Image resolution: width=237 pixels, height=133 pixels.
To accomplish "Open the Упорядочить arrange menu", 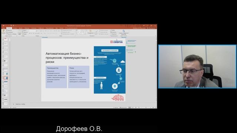I will click(90, 32).
